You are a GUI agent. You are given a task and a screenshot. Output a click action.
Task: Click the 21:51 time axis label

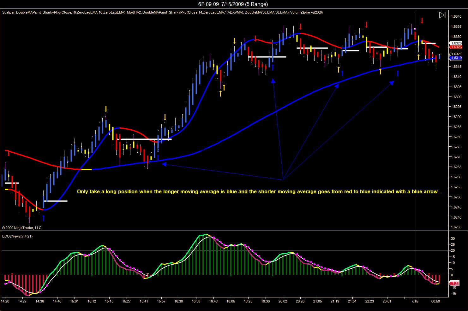pos(352,301)
